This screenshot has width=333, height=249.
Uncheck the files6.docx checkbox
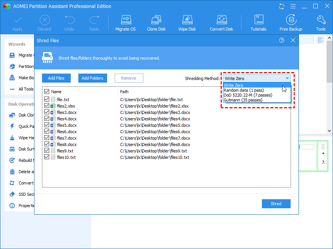coord(47,131)
